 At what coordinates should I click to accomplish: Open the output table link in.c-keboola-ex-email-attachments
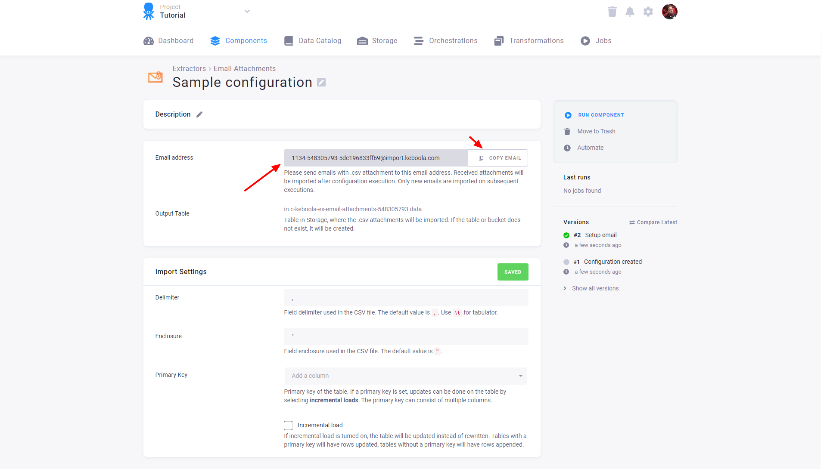click(353, 209)
